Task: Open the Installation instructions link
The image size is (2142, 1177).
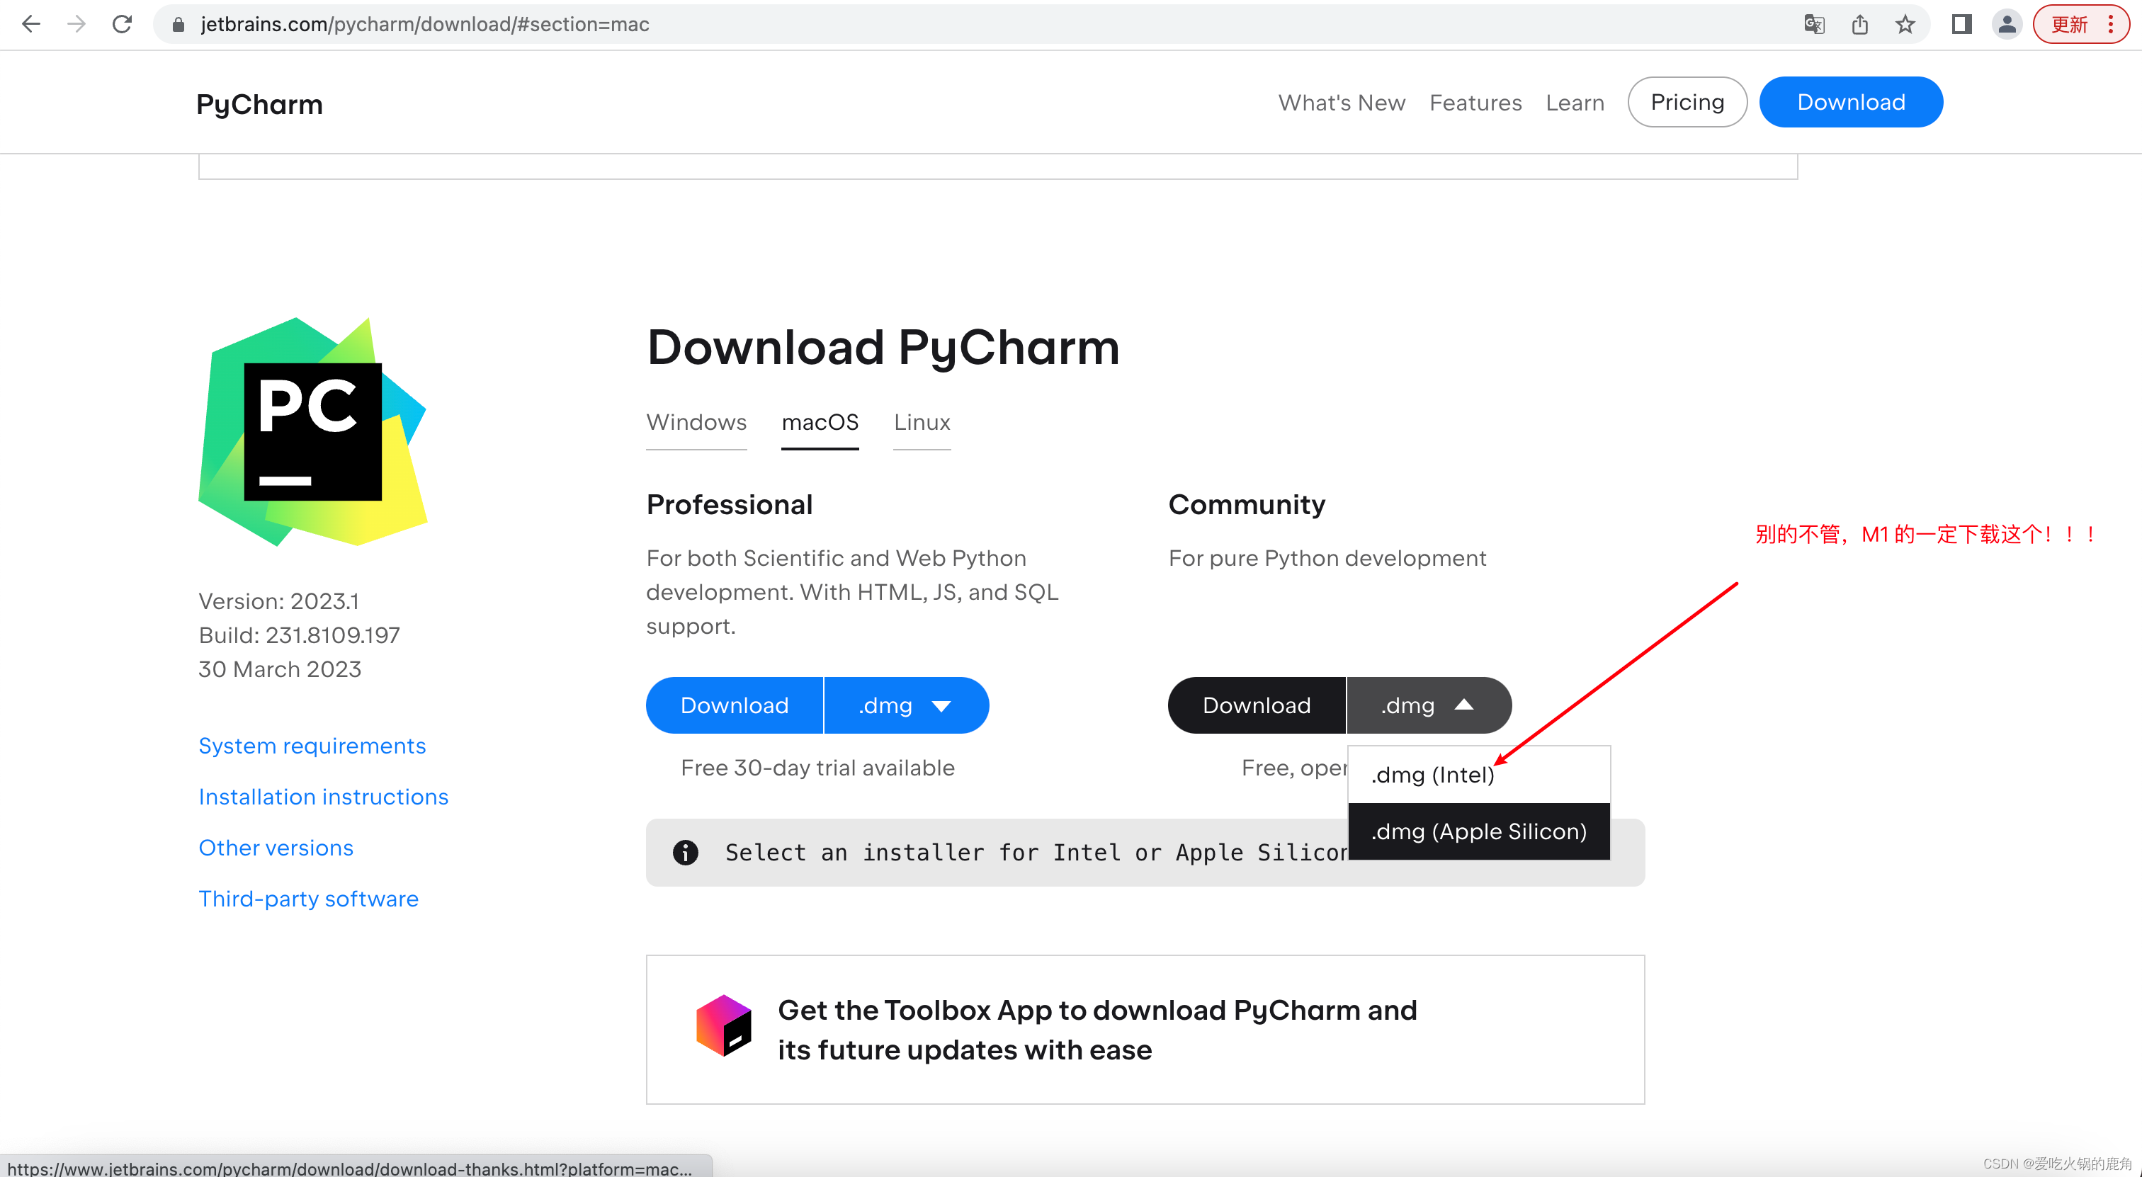Action: [x=322, y=796]
